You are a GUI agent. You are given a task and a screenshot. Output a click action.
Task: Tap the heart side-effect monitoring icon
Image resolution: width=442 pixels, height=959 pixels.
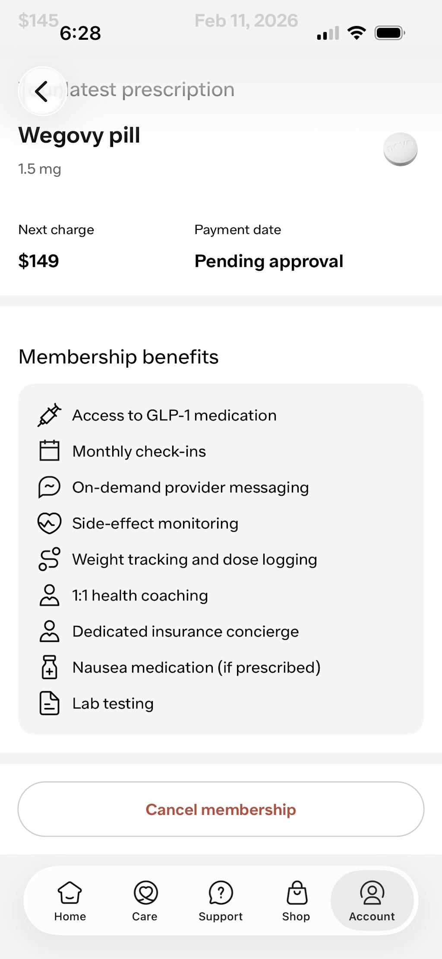[49, 524]
